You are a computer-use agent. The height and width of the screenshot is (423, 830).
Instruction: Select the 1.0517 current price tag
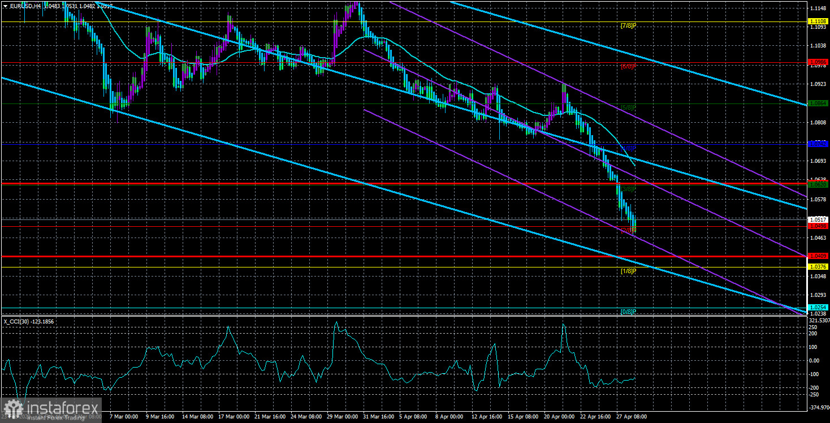point(818,219)
